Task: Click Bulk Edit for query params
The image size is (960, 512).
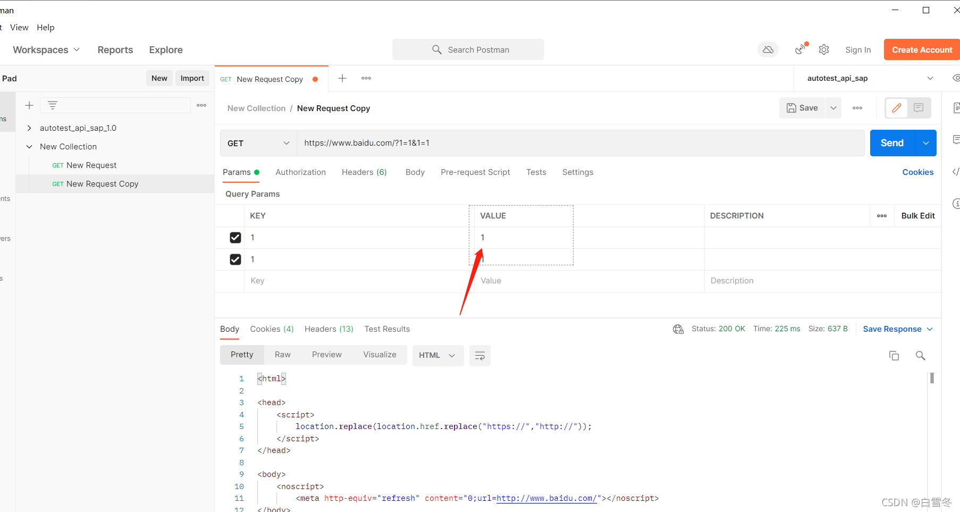Action: click(x=918, y=216)
